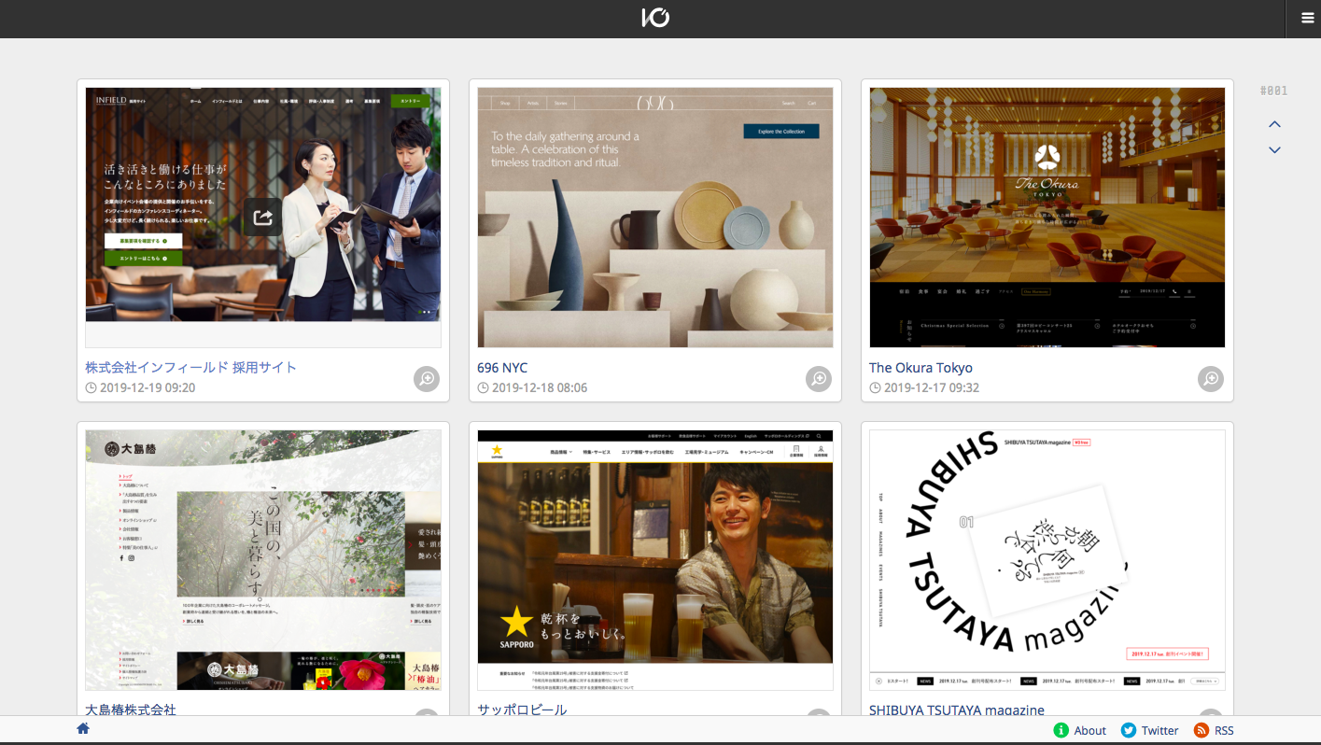The image size is (1321, 745).
Task: Click the 696 NYC pottery thumbnail
Action: (x=655, y=218)
